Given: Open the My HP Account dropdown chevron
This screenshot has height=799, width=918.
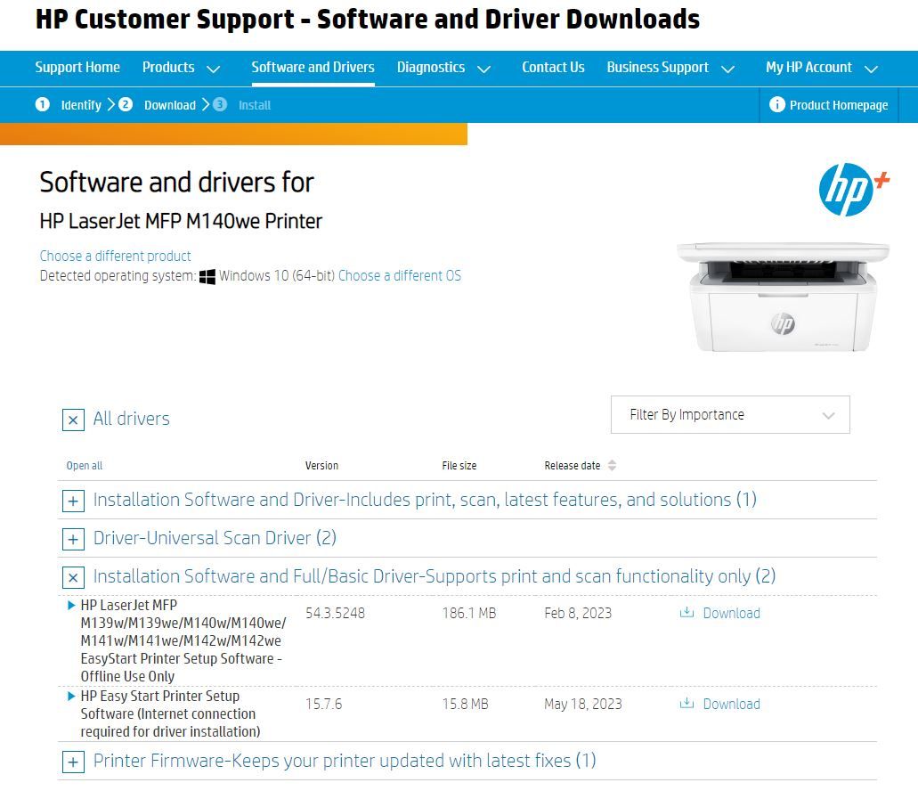Looking at the screenshot, I should coord(871,69).
